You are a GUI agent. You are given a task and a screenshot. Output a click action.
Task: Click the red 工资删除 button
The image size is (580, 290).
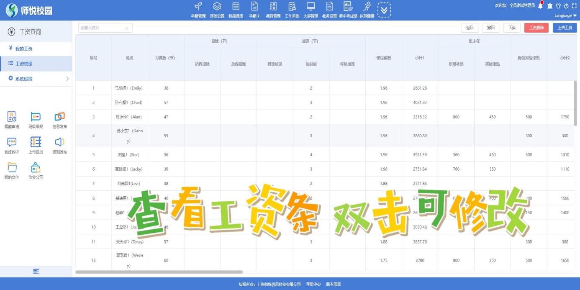tap(536, 28)
